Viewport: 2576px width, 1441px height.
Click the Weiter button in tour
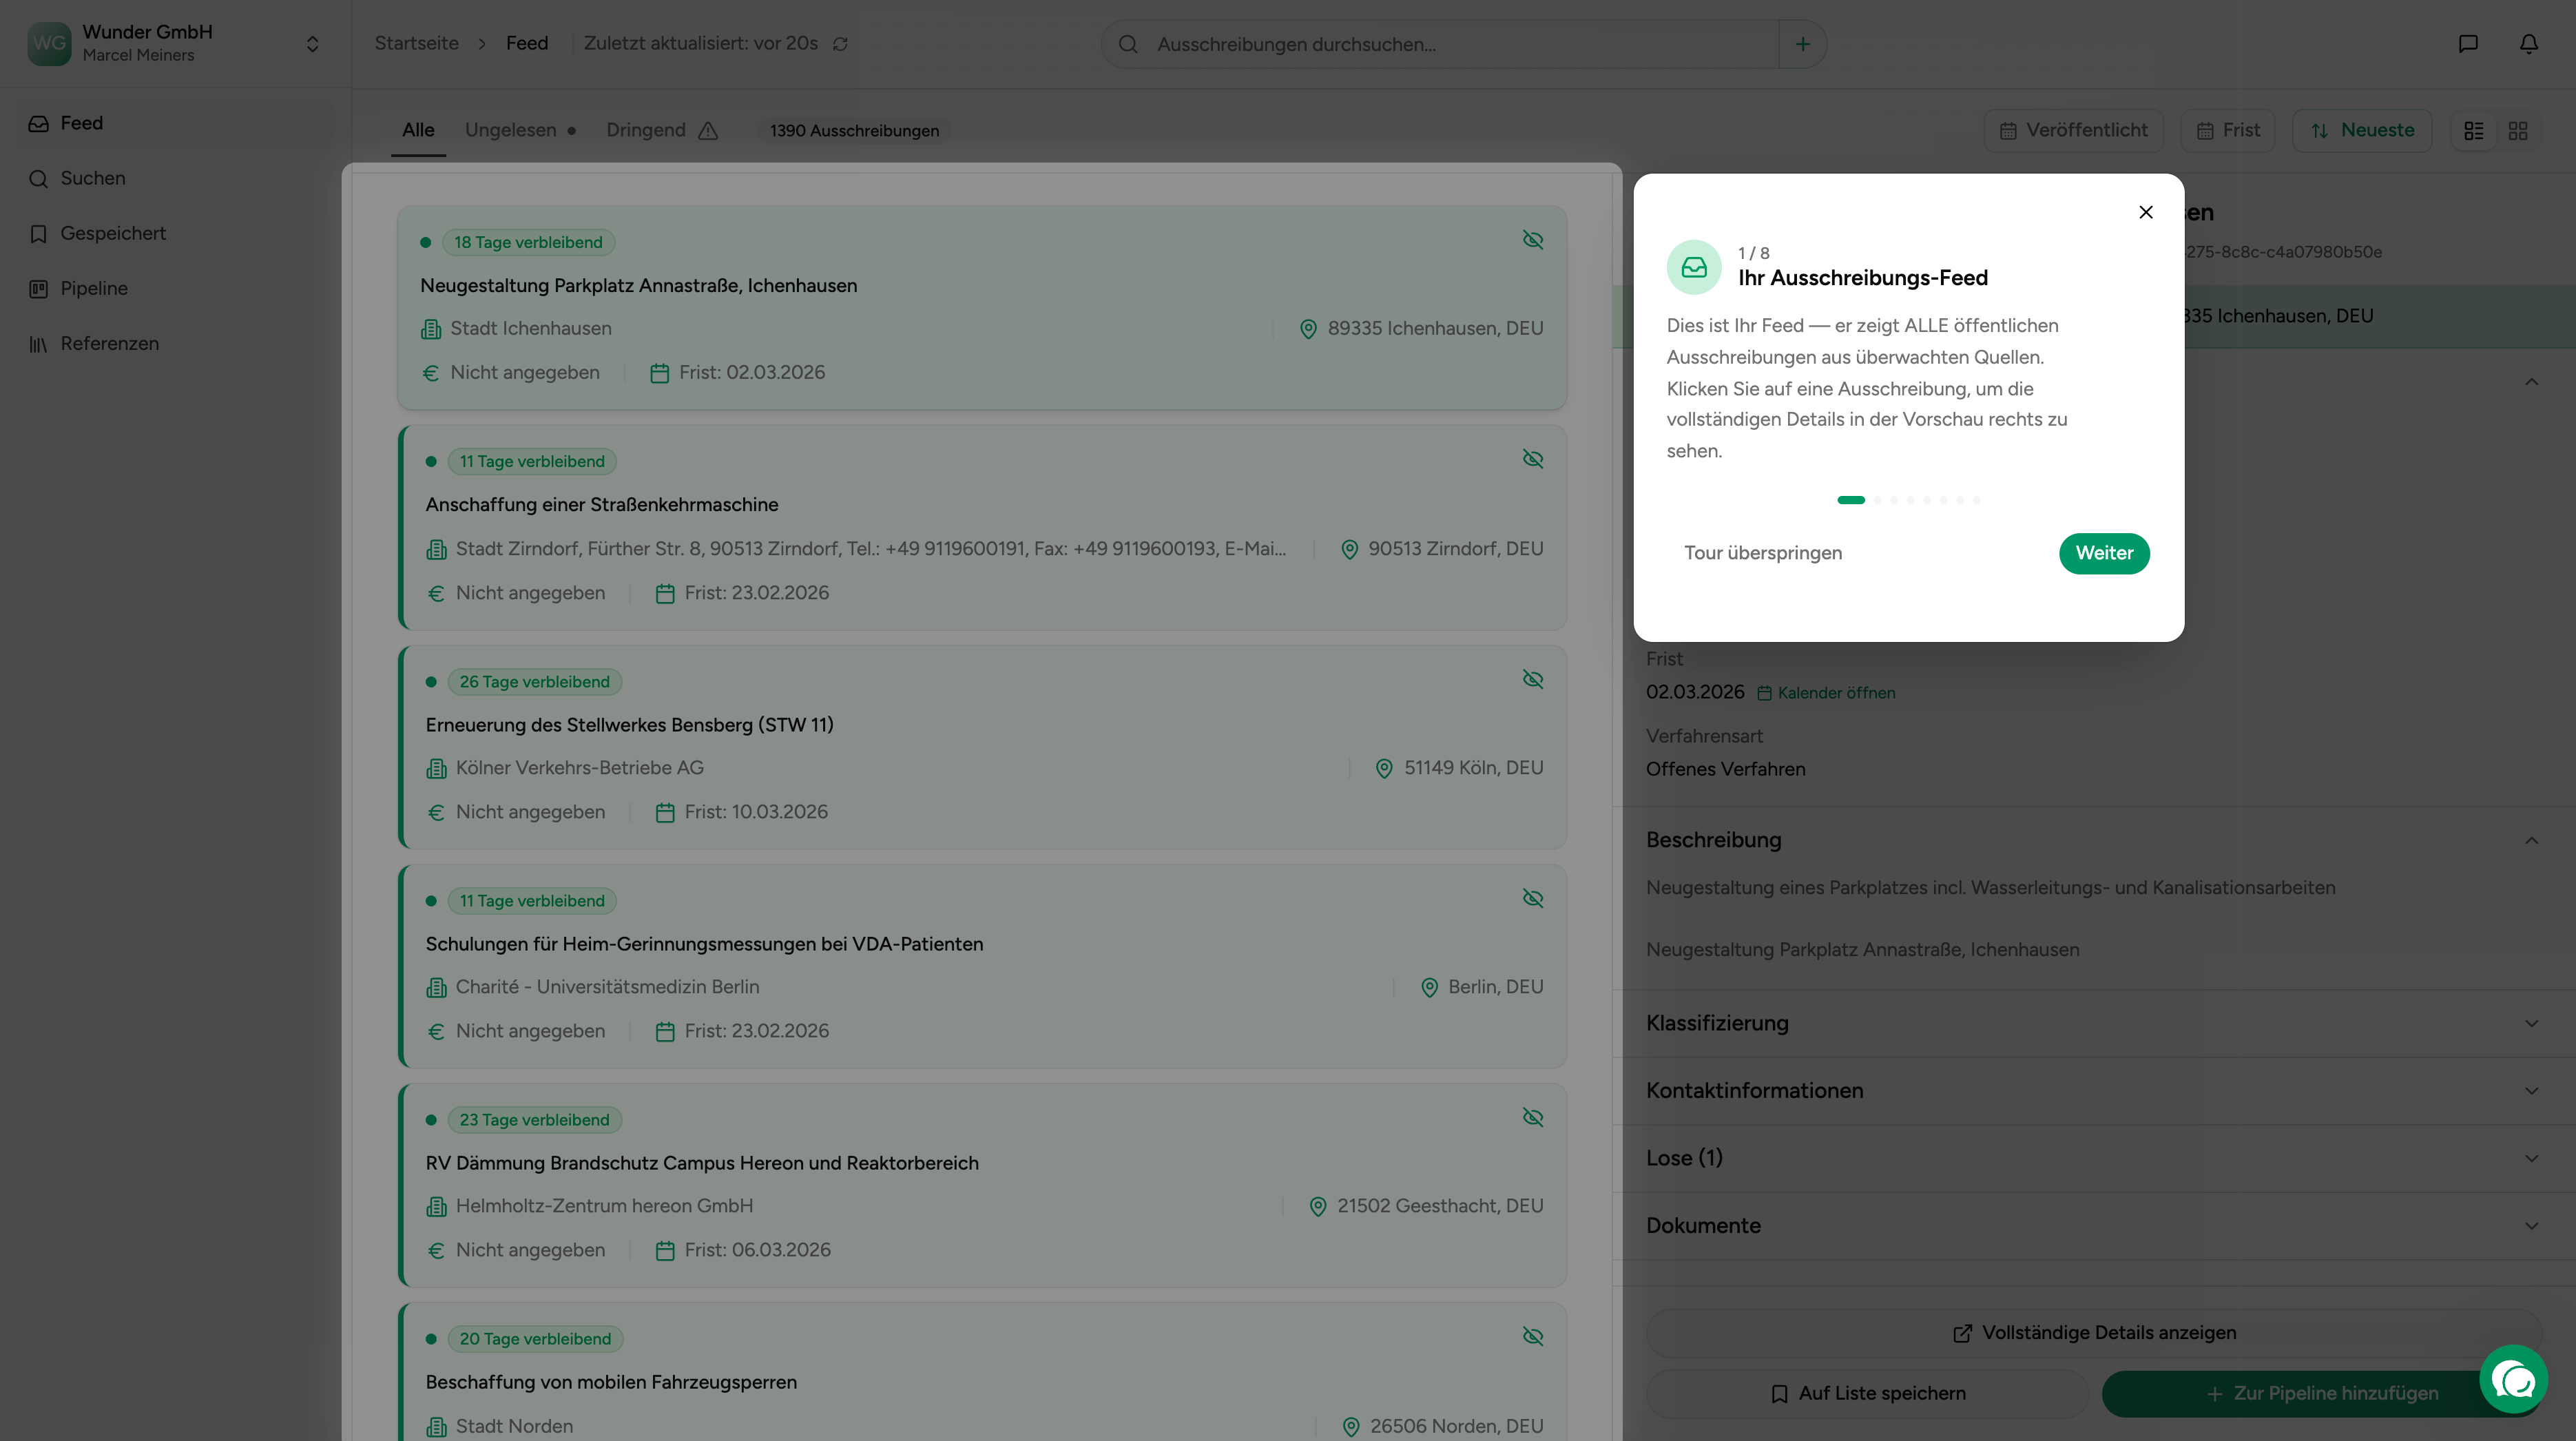click(2104, 553)
